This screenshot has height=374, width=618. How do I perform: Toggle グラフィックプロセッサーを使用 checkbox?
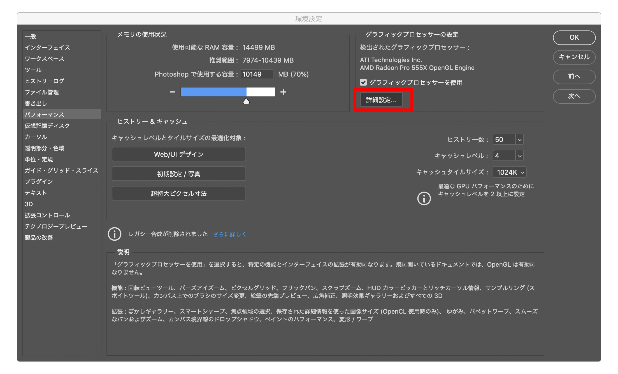pos(363,82)
